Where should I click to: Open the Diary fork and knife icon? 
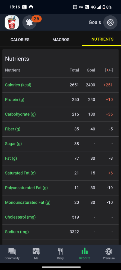[x=60, y=252]
